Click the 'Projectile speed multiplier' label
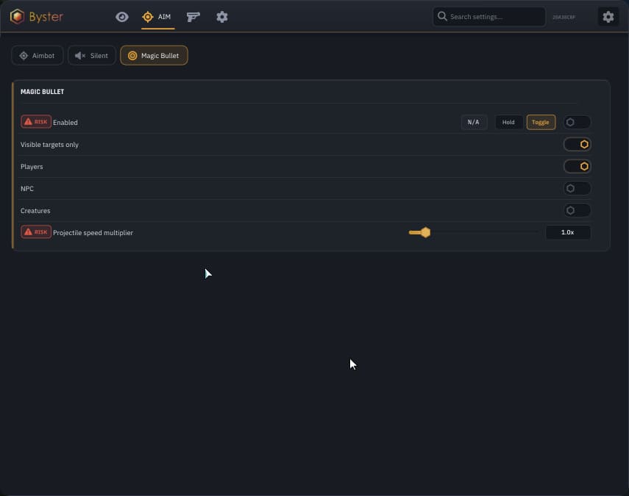This screenshot has height=496, width=629. (93, 233)
